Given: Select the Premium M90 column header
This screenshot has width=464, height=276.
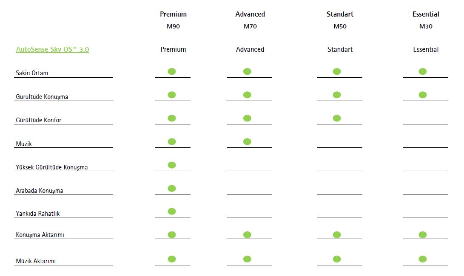Looking at the screenshot, I should (x=173, y=20).
